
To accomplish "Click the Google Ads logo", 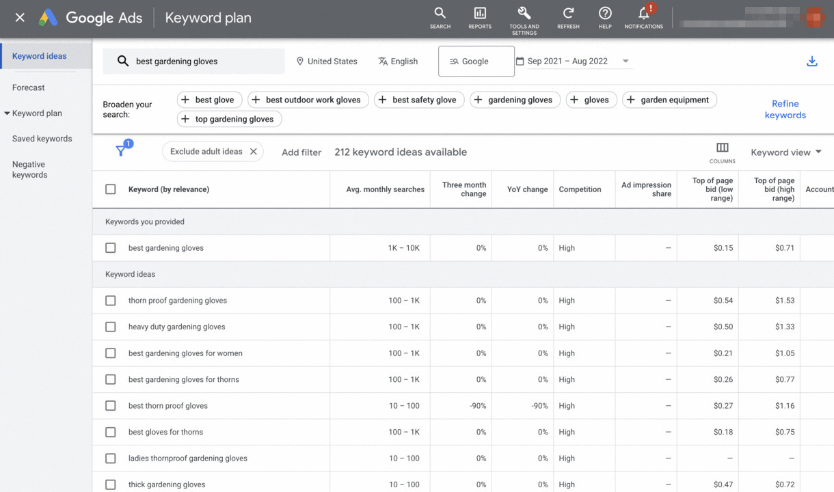I will pos(90,18).
